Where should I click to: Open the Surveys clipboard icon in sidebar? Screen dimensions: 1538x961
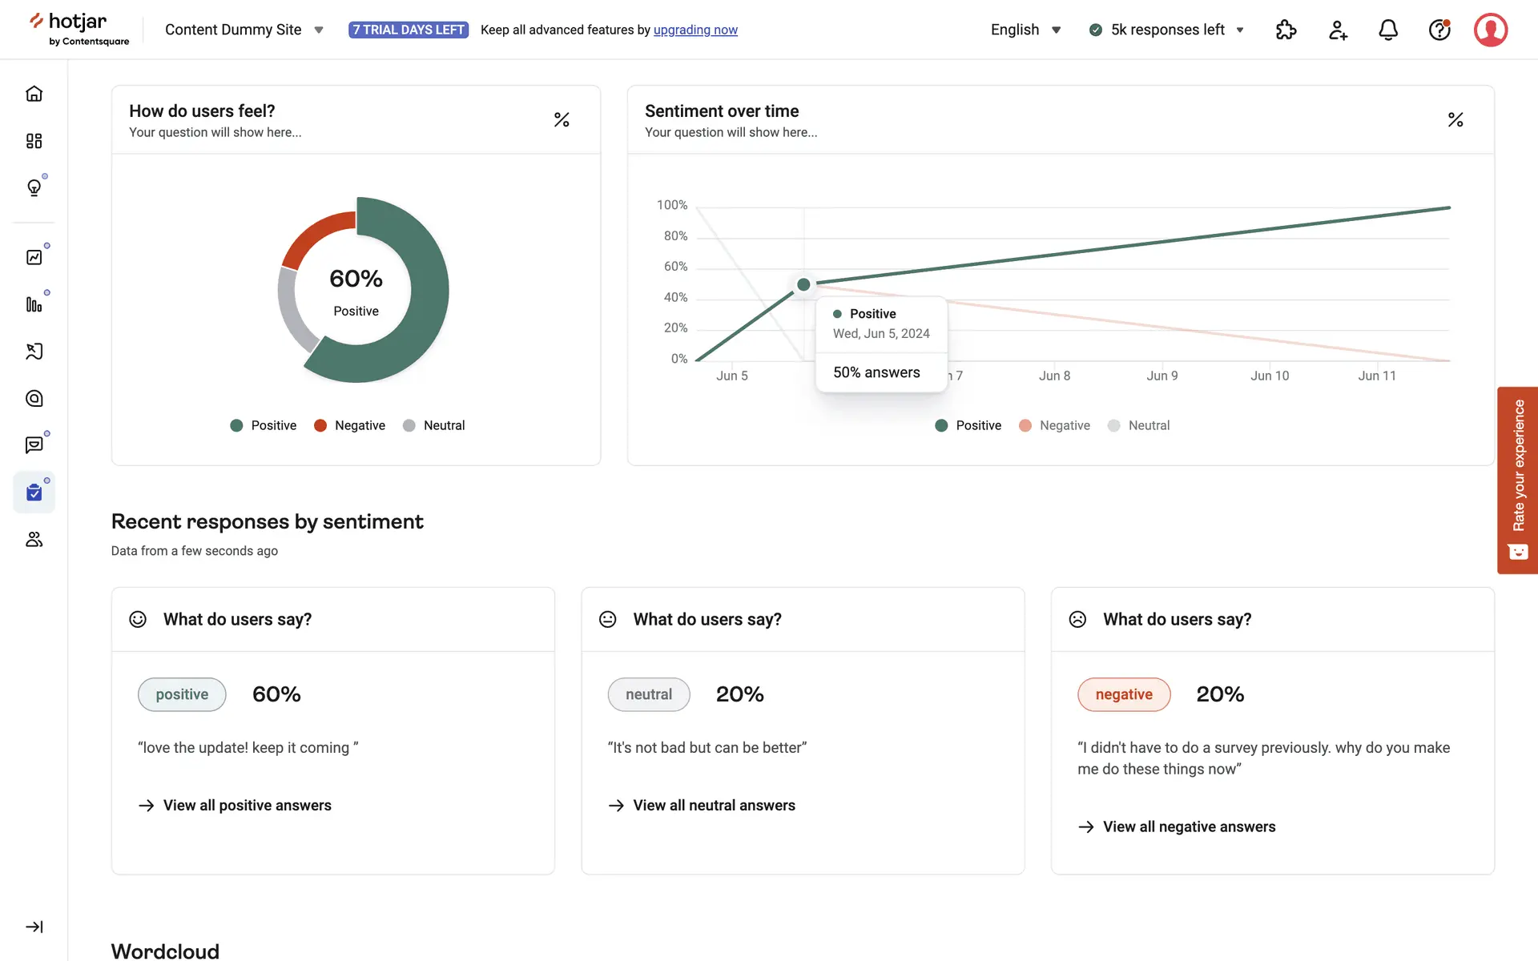pyautogui.click(x=34, y=493)
